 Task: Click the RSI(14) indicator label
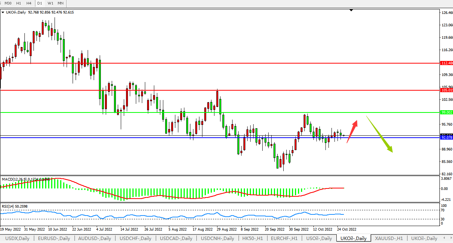[x=8, y=206]
